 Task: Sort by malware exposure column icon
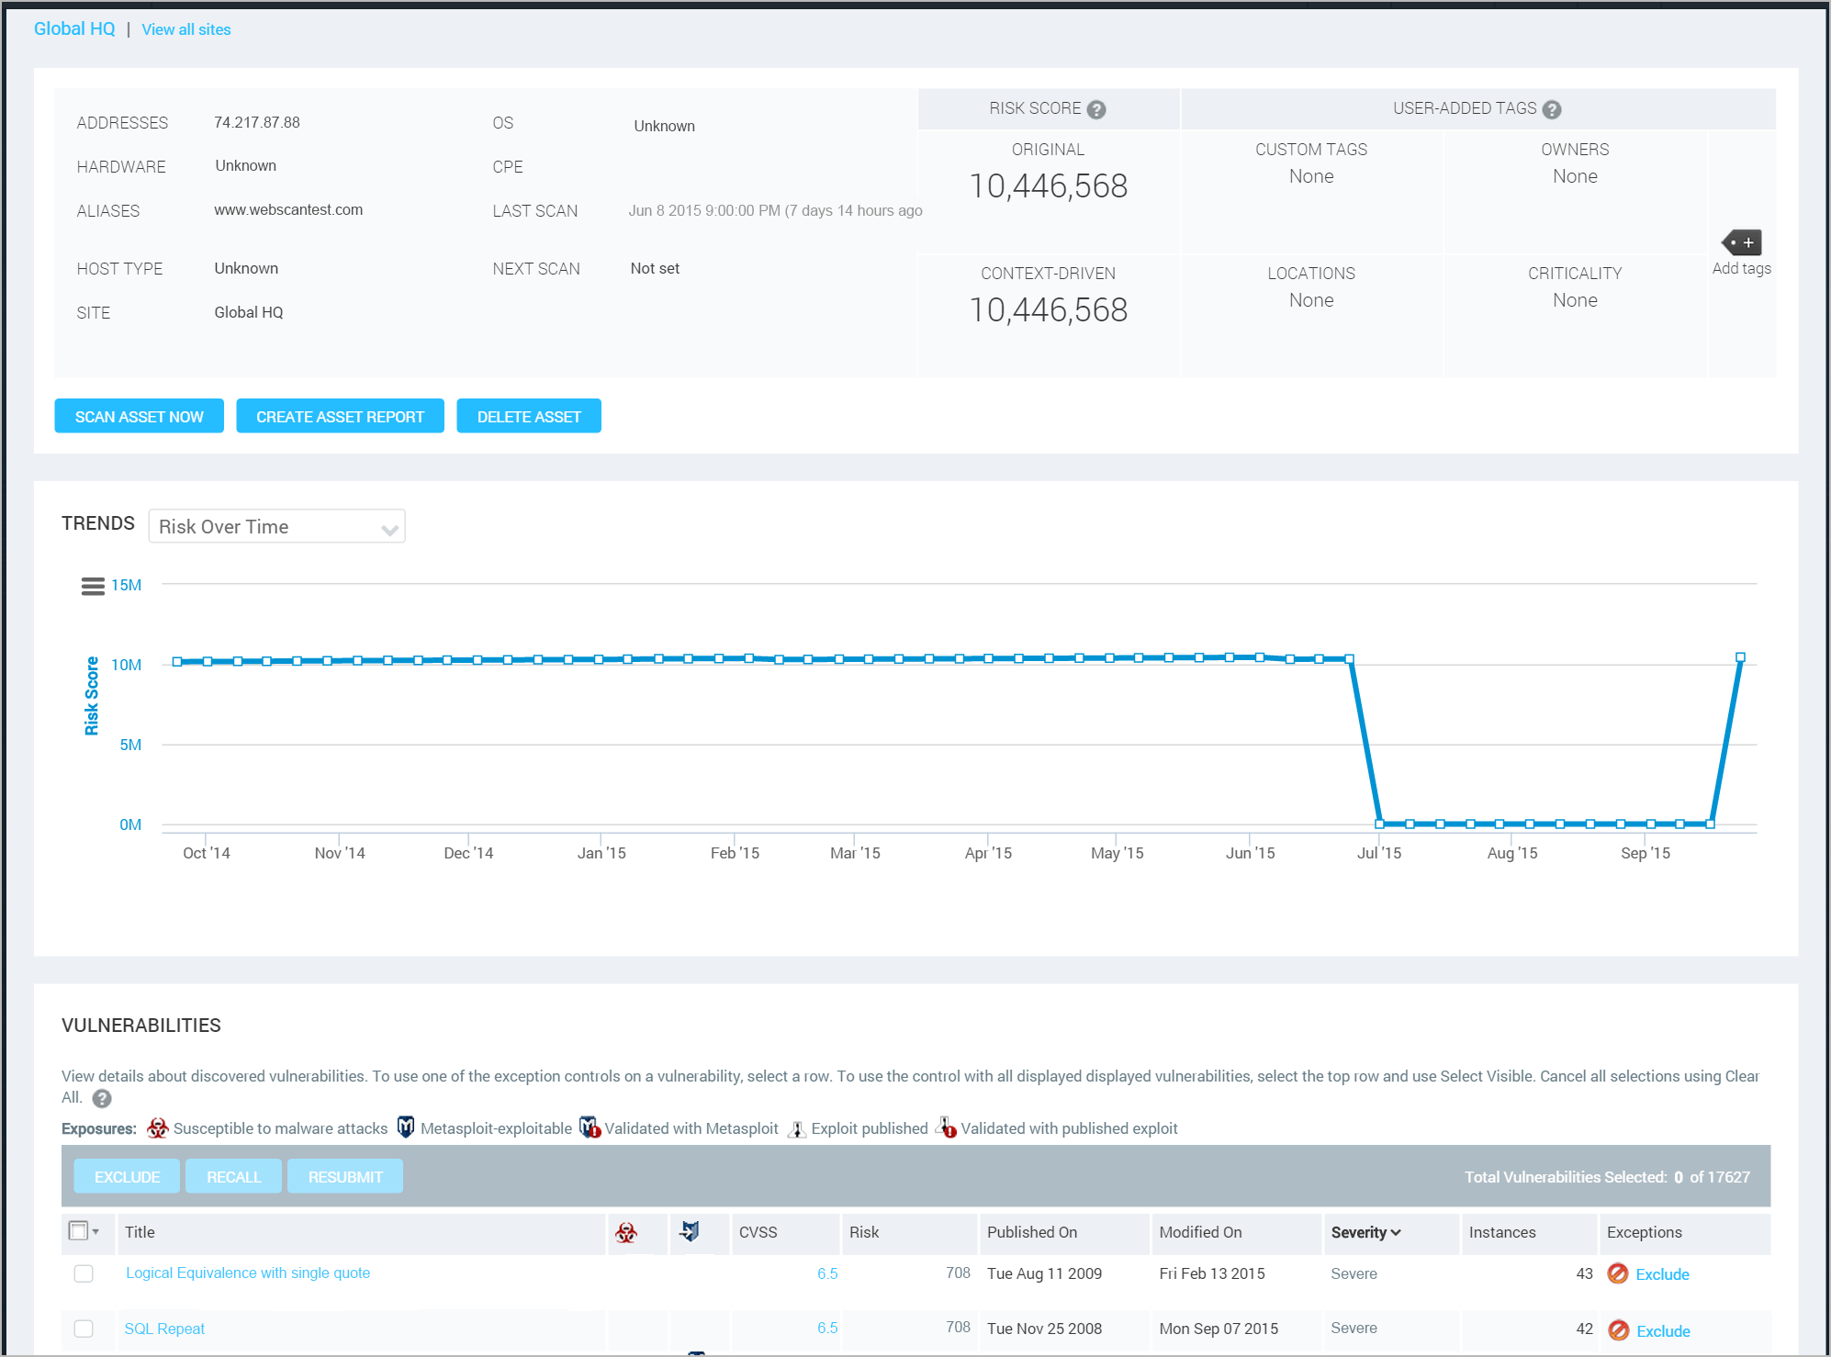coord(626,1233)
